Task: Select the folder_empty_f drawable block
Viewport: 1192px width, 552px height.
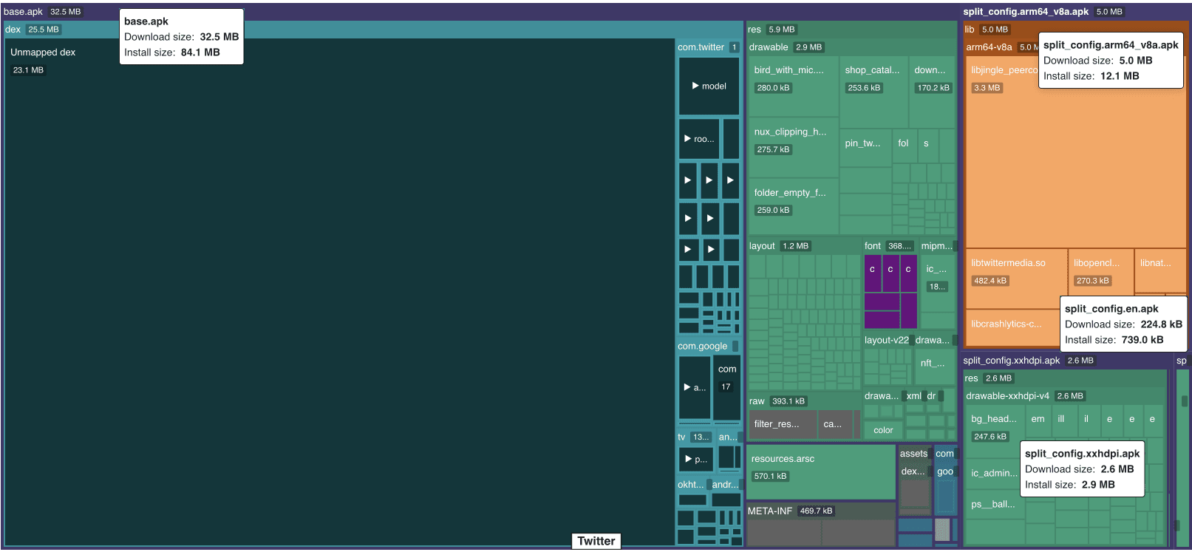Action: point(792,206)
